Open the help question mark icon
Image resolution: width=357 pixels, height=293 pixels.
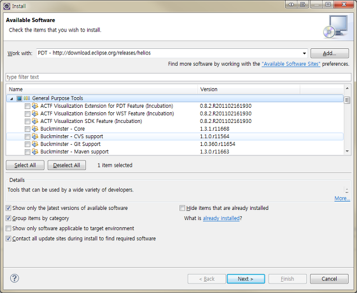coord(15,278)
